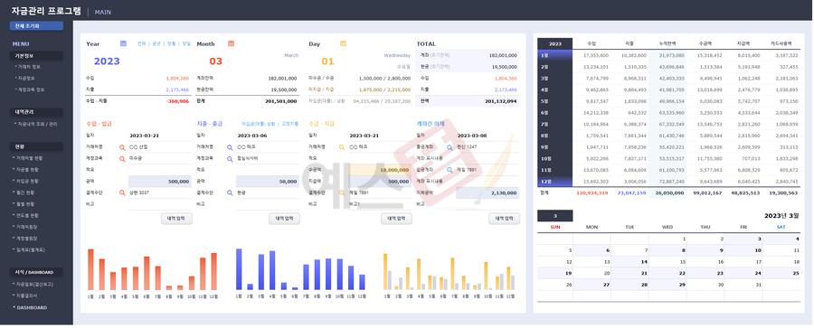
Task: Click the 누적잔액 column header
Action: [667, 44]
